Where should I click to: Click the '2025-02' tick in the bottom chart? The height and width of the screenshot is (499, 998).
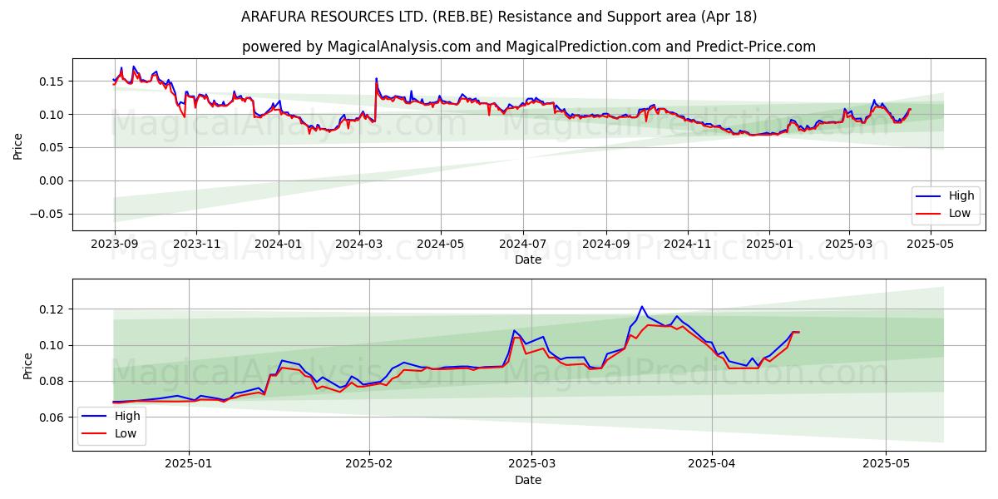369,463
